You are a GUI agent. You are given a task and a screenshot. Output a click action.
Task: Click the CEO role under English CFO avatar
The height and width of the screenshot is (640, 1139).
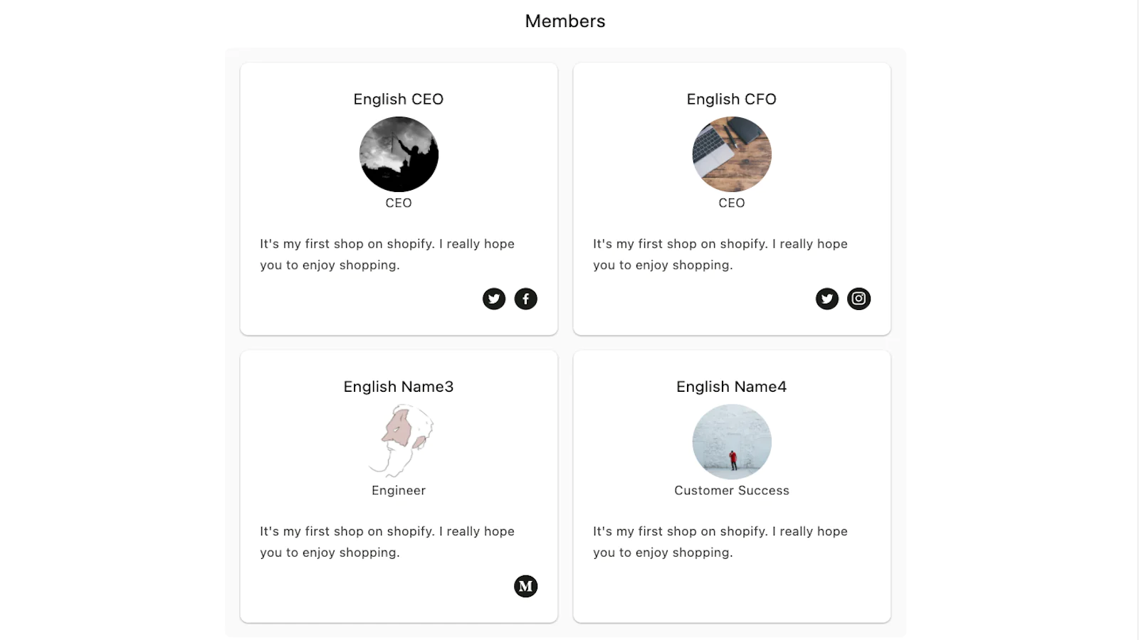tap(732, 203)
